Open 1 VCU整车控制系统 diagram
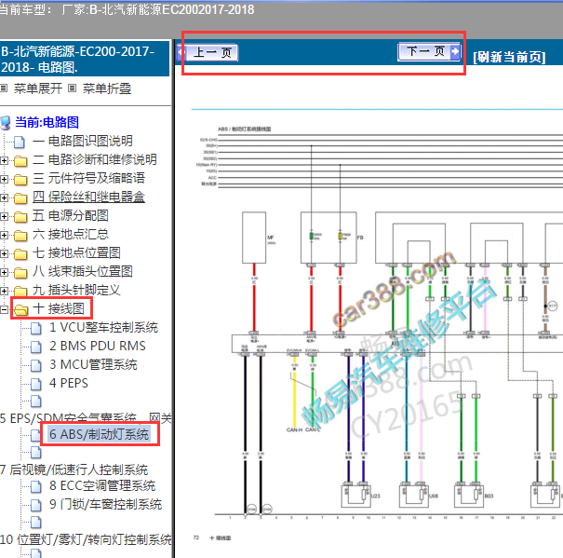The height and width of the screenshot is (558, 563). pos(104,327)
